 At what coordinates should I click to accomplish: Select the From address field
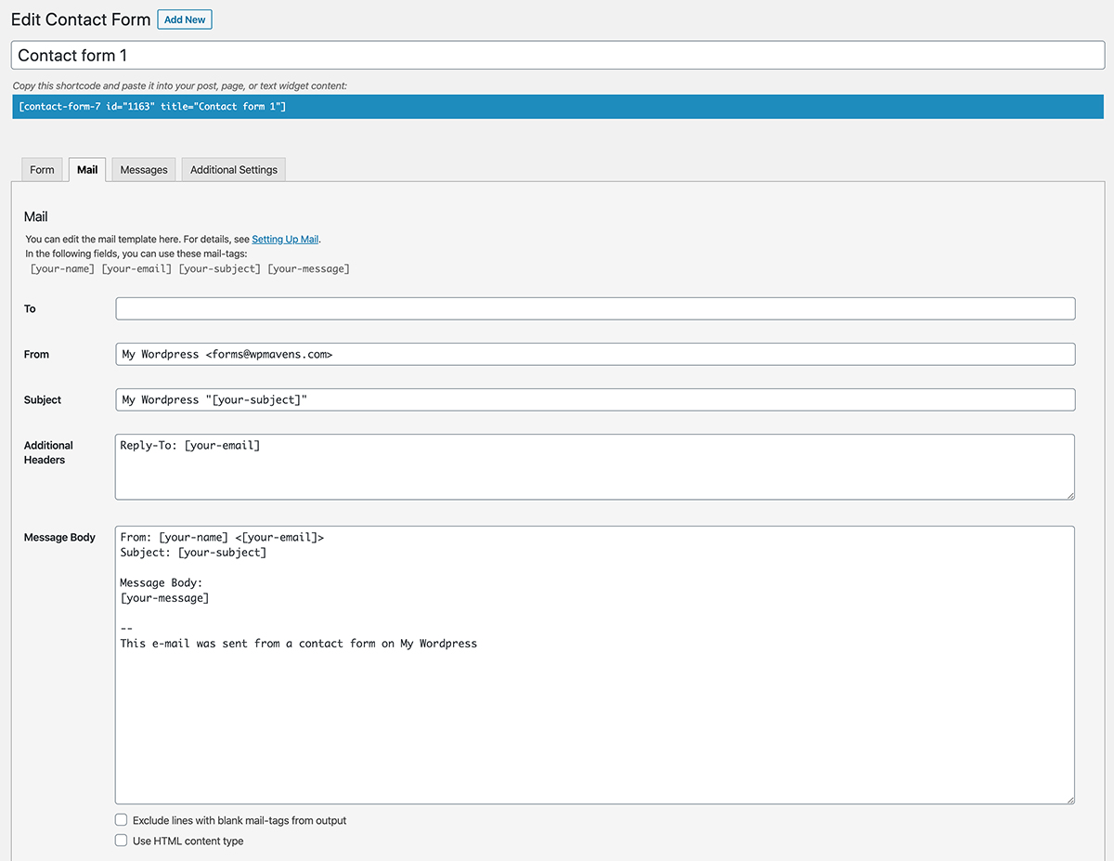594,354
